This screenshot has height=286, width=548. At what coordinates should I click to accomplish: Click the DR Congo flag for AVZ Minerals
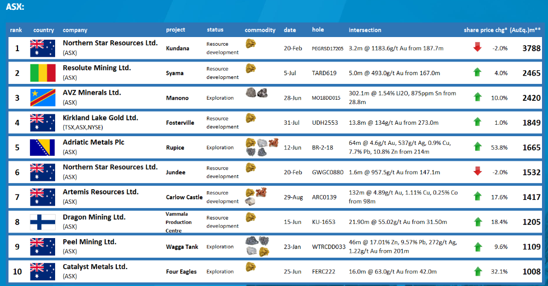click(43, 98)
